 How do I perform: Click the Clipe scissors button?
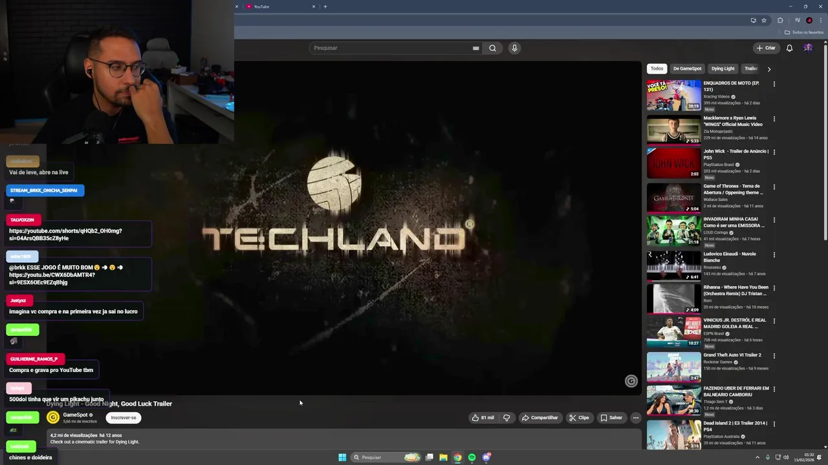pyautogui.click(x=579, y=418)
